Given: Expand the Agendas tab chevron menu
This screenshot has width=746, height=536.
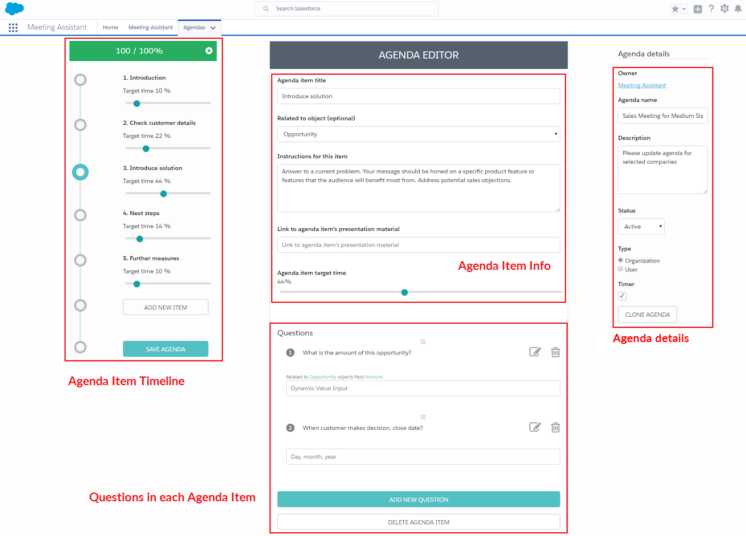Looking at the screenshot, I should pyautogui.click(x=213, y=28).
